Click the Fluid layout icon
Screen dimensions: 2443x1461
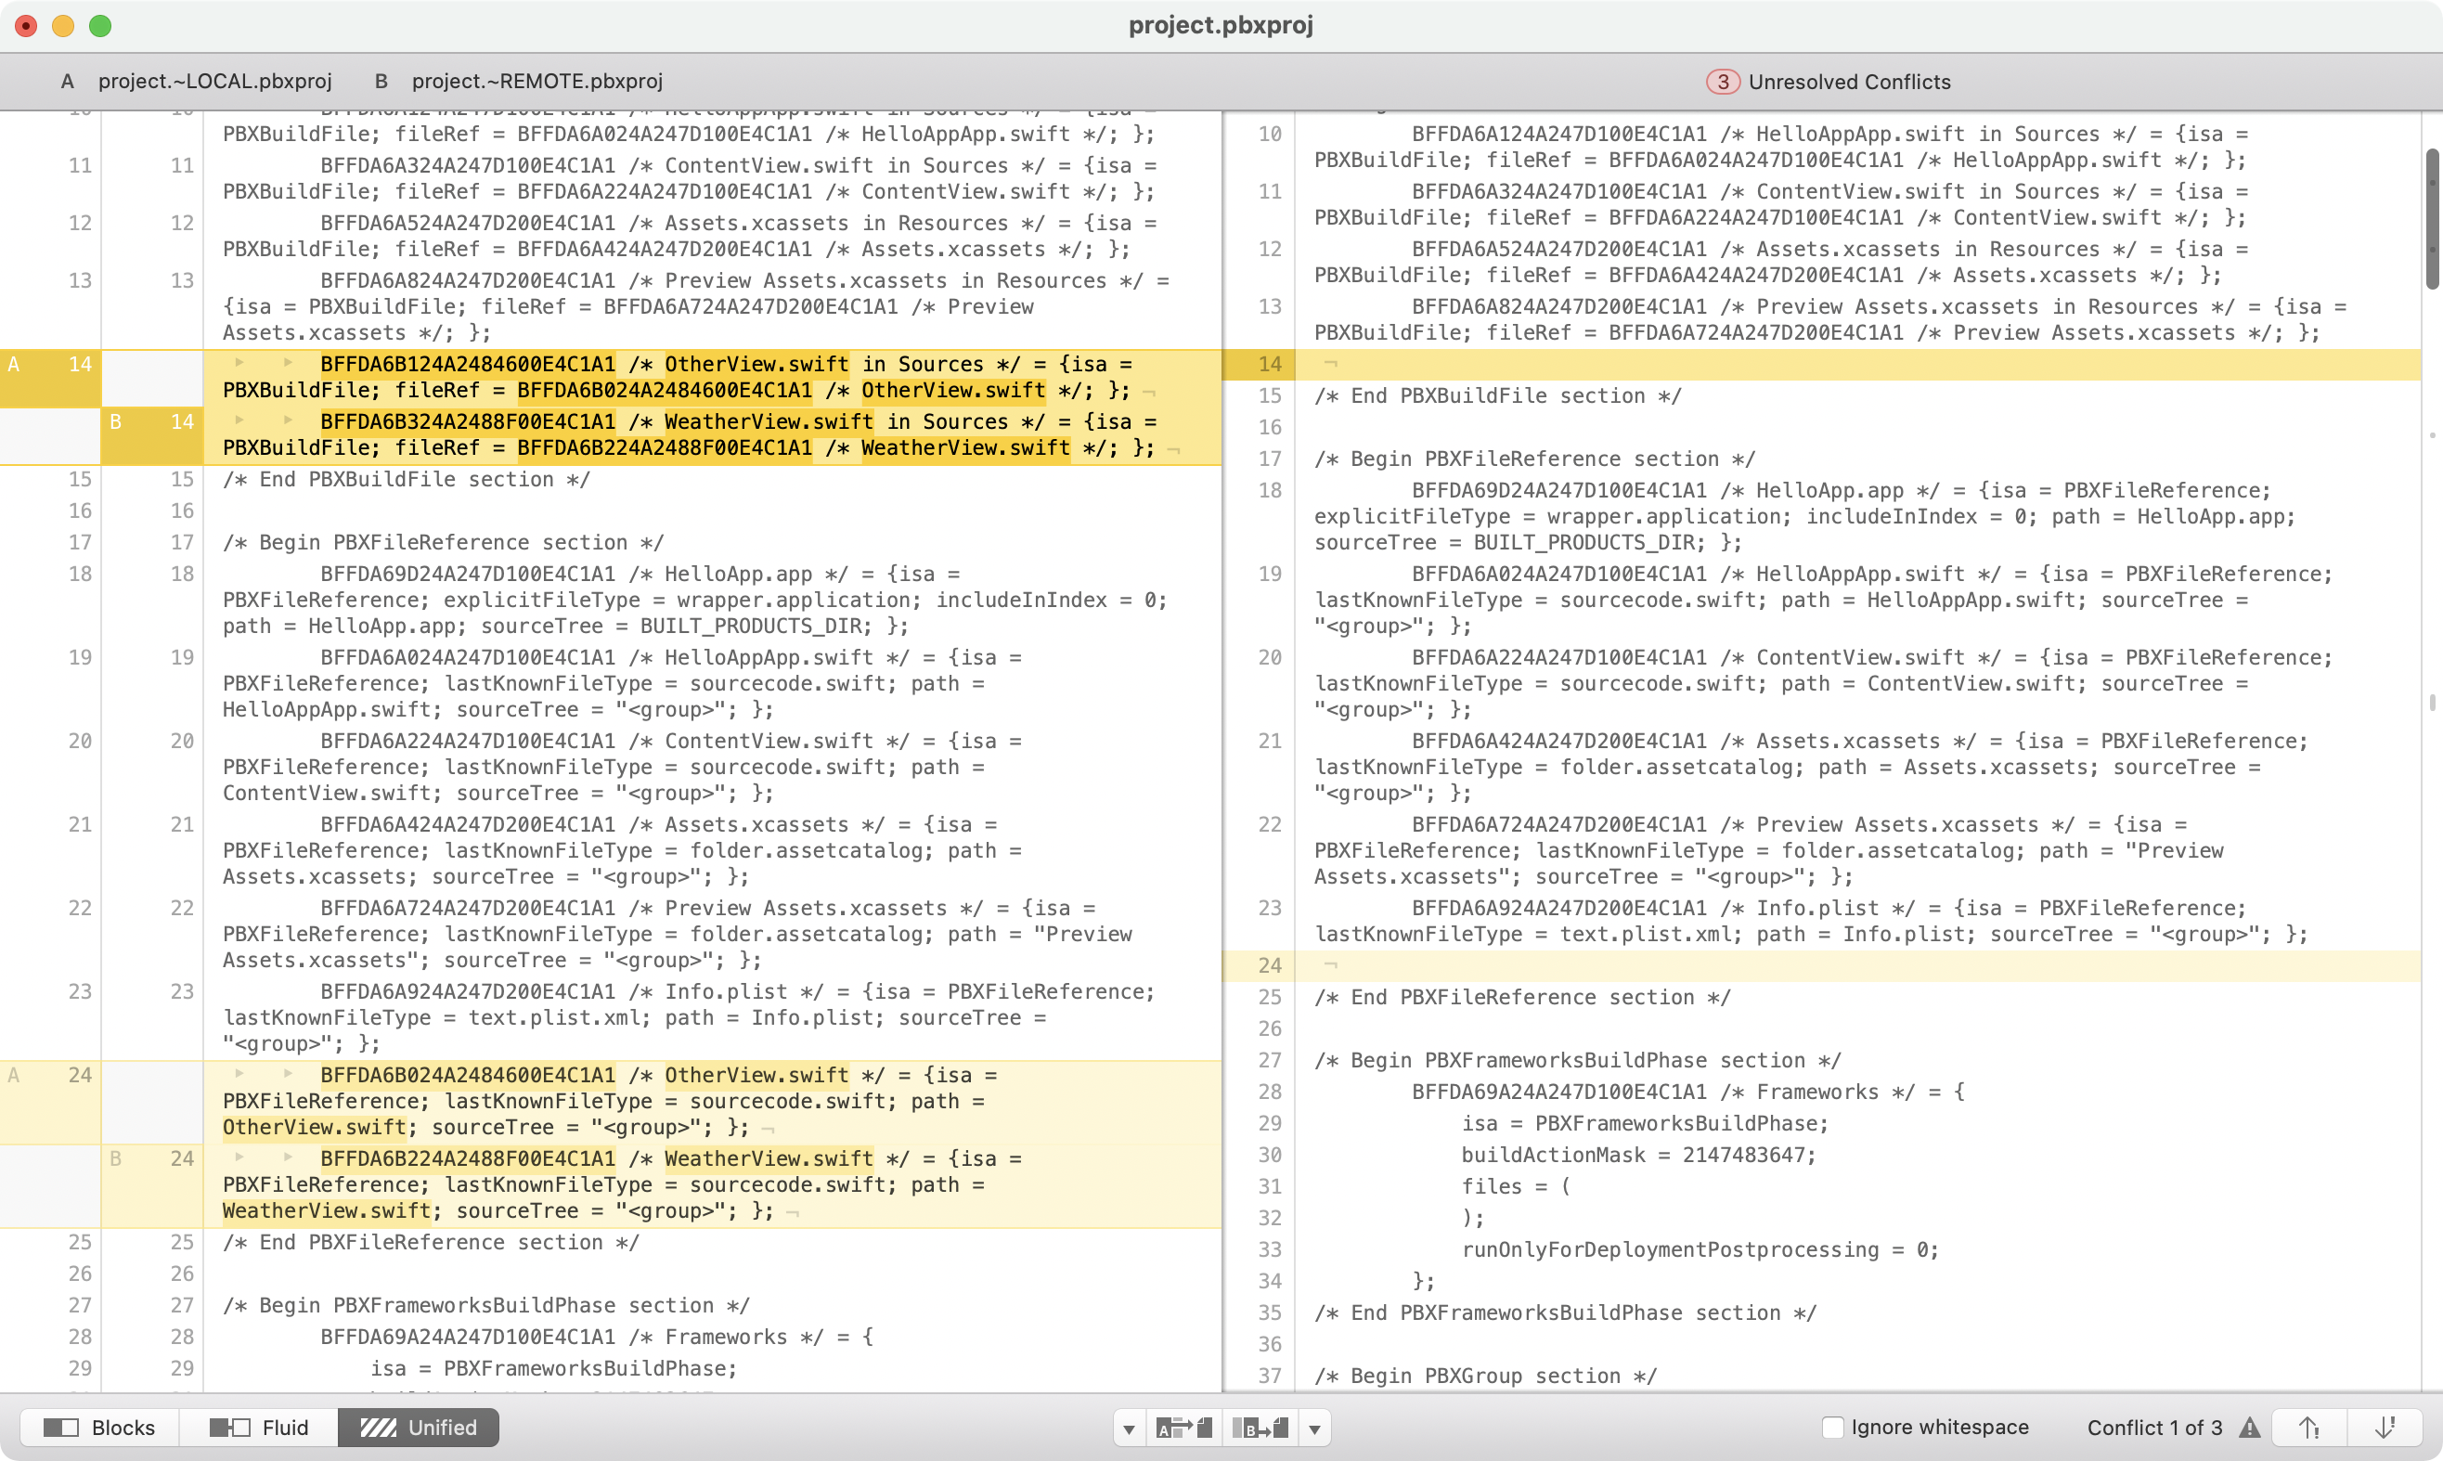coord(230,1427)
